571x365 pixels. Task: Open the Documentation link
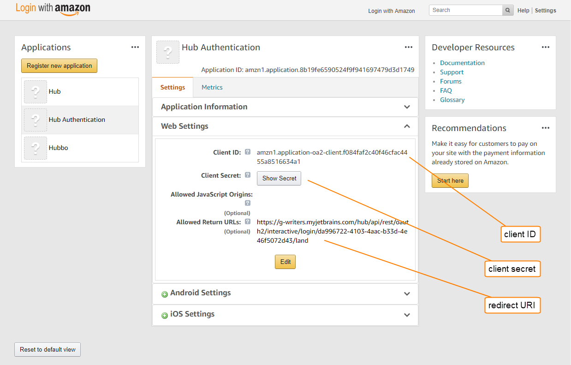[x=462, y=62]
